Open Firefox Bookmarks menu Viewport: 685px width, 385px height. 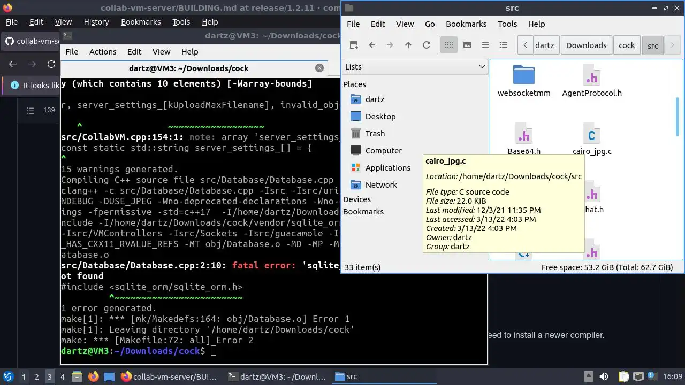tap(141, 22)
